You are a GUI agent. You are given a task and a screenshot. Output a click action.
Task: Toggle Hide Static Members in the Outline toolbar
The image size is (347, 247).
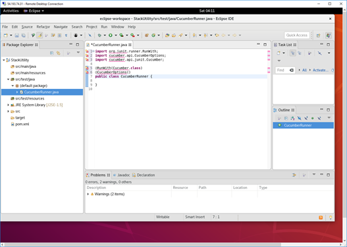[306, 119]
